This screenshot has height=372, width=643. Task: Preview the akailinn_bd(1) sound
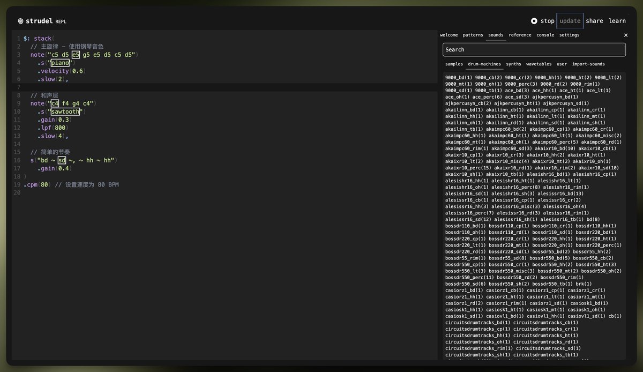click(464, 110)
